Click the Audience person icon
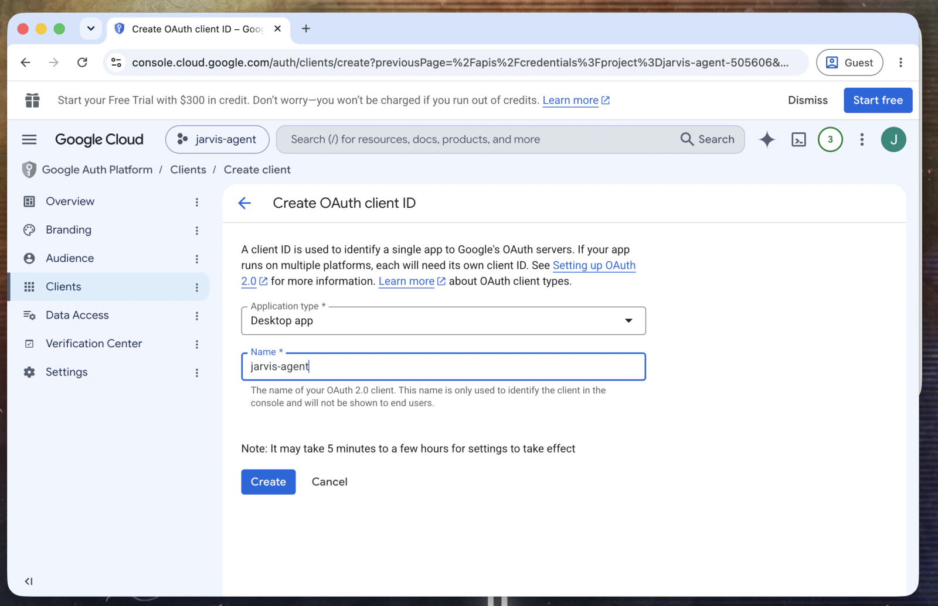The width and height of the screenshot is (938, 606). click(29, 258)
